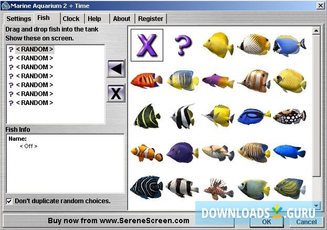Pick the powder blue tang fish

pyautogui.click(x=289, y=46)
